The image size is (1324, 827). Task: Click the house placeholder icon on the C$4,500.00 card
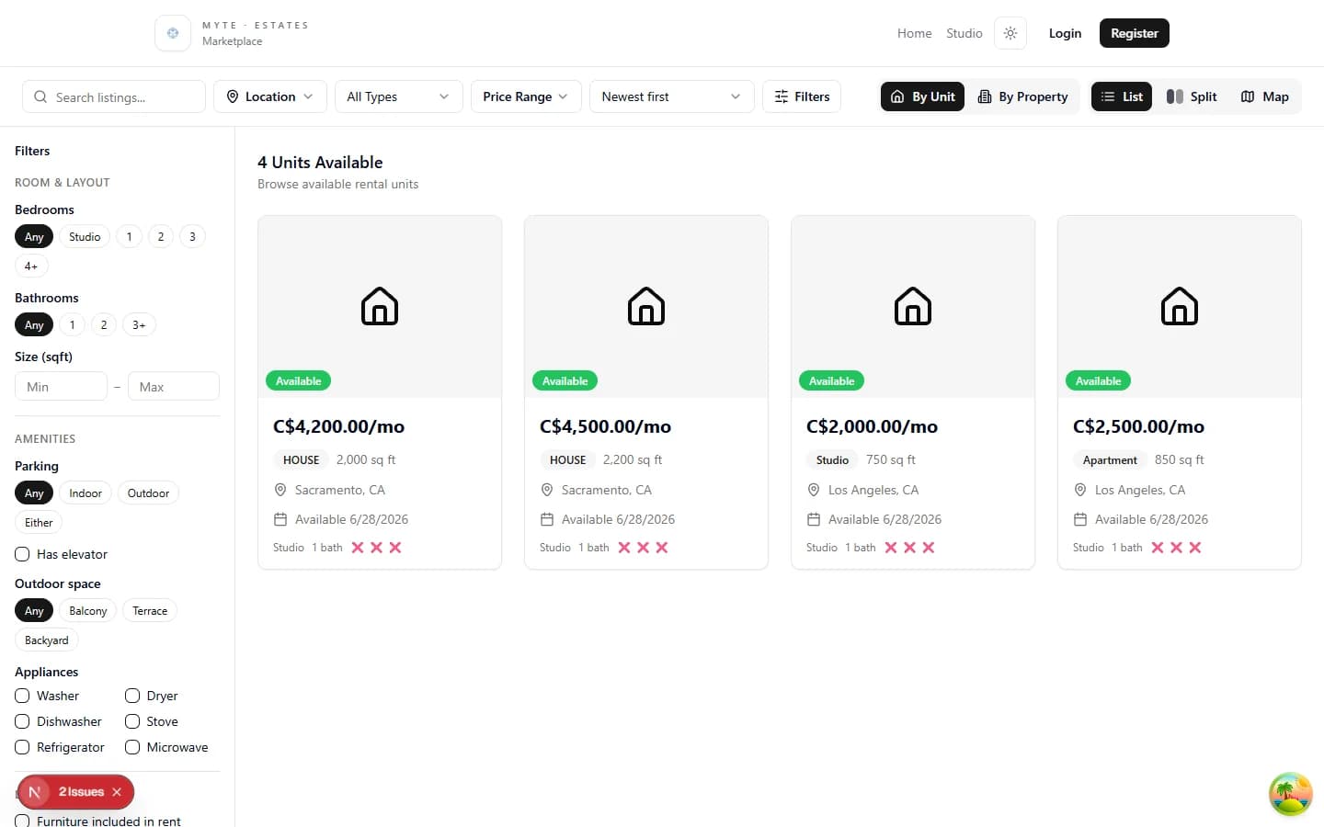coord(646,306)
